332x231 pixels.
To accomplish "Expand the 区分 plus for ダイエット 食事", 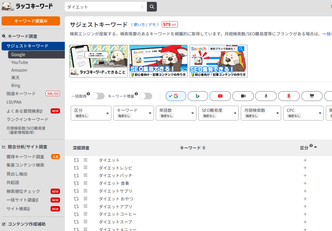I will point(305,183).
